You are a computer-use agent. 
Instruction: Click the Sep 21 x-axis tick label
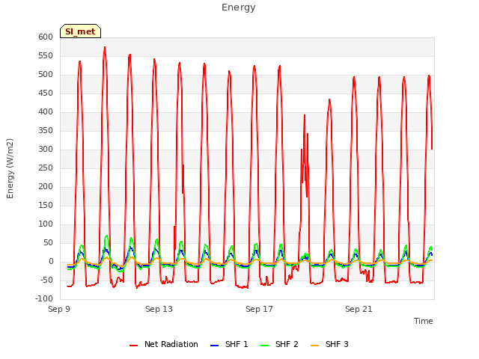pyautogui.click(x=359, y=309)
